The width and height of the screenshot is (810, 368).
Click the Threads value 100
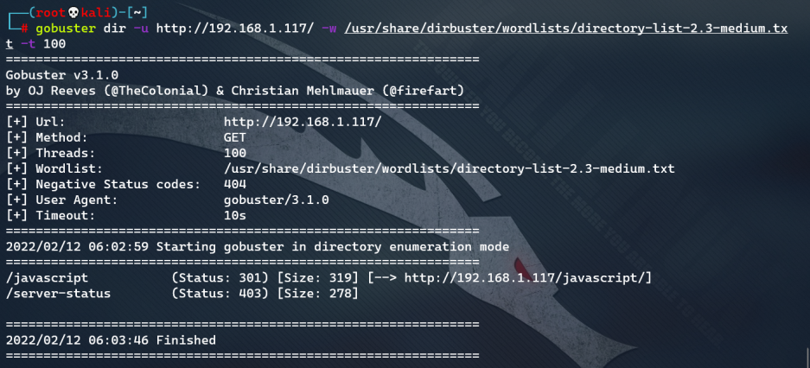point(235,153)
